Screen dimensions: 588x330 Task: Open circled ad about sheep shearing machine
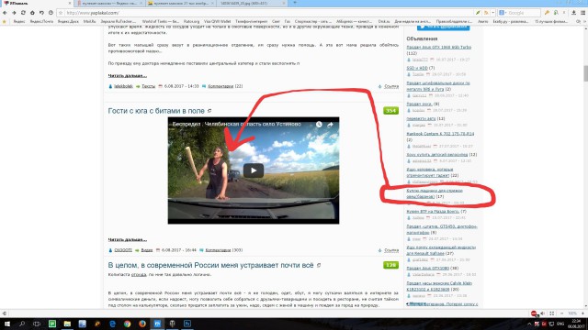pos(435,193)
